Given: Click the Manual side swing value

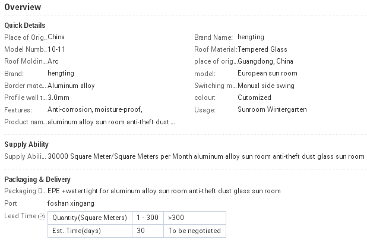Looking at the screenshot, I should 266,86.
